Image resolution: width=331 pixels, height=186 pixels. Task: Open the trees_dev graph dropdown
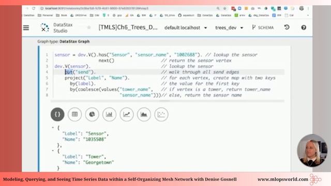pyautogui.click(x=229, y=27)
